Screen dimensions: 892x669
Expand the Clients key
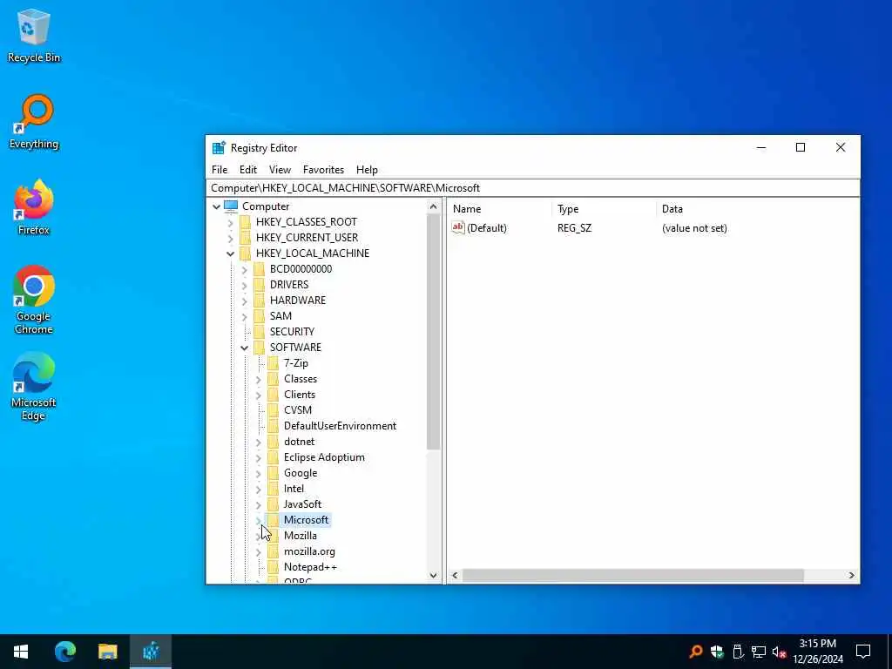(258, 395)
